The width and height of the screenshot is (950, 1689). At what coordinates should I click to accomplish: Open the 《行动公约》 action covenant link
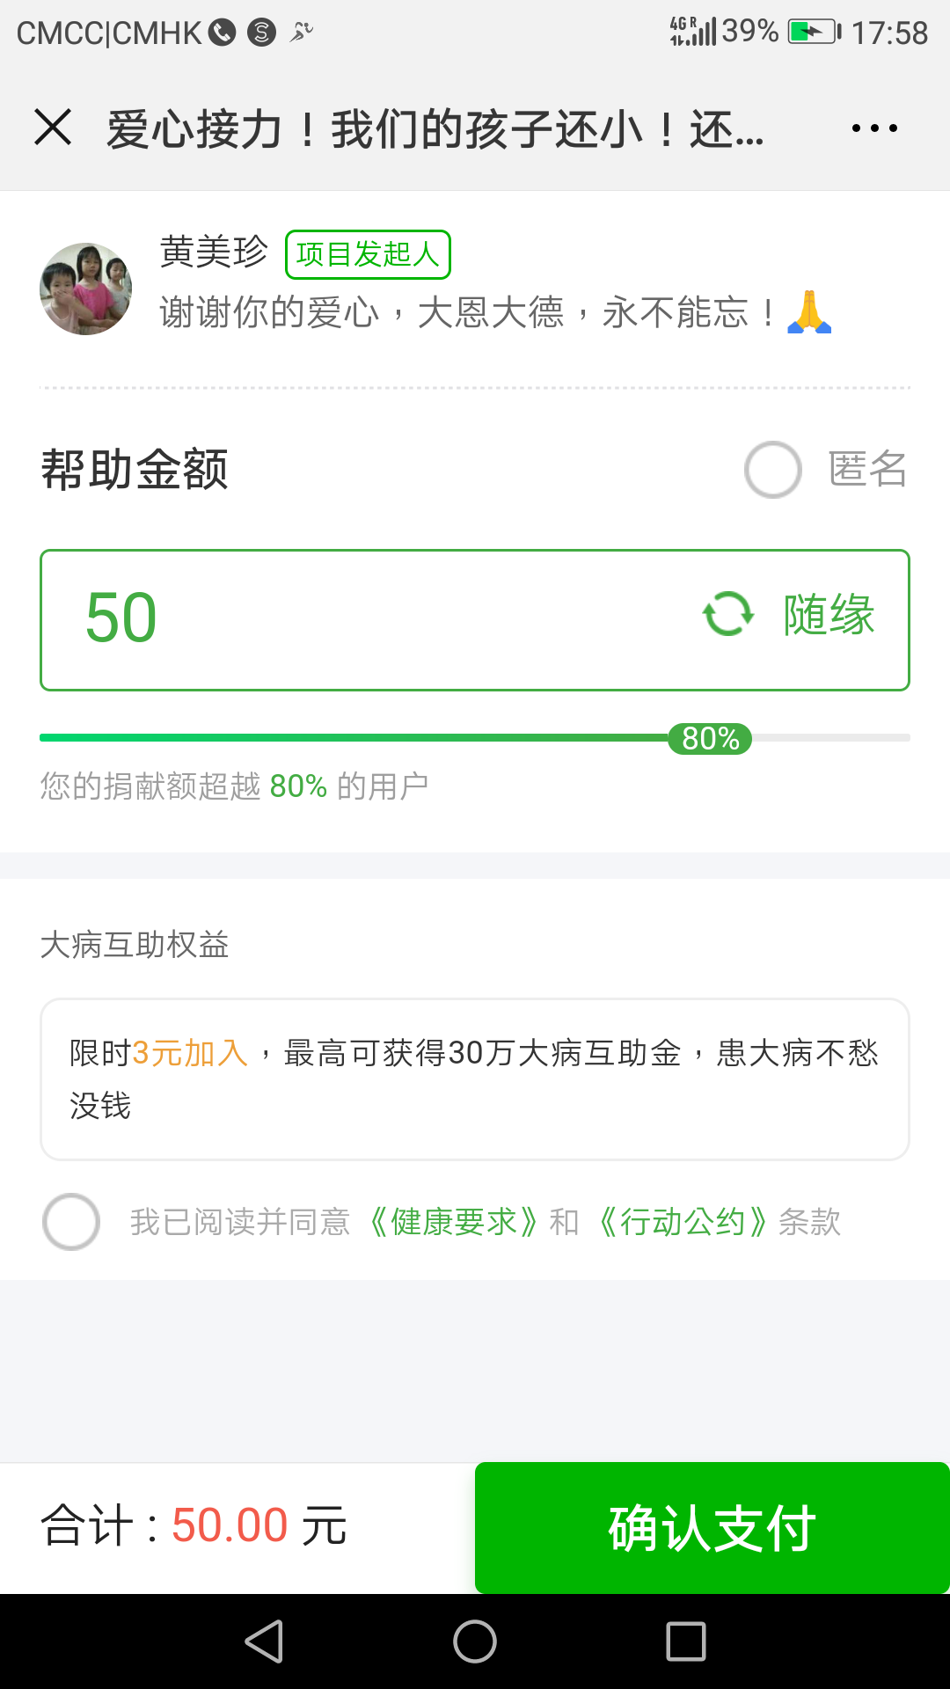pyautogui.click(x=683, y=1222)
